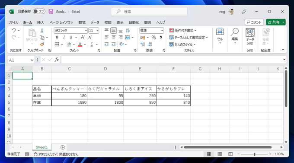
Task: Click the Borders grid icon
Action: [x=57, y=44]
